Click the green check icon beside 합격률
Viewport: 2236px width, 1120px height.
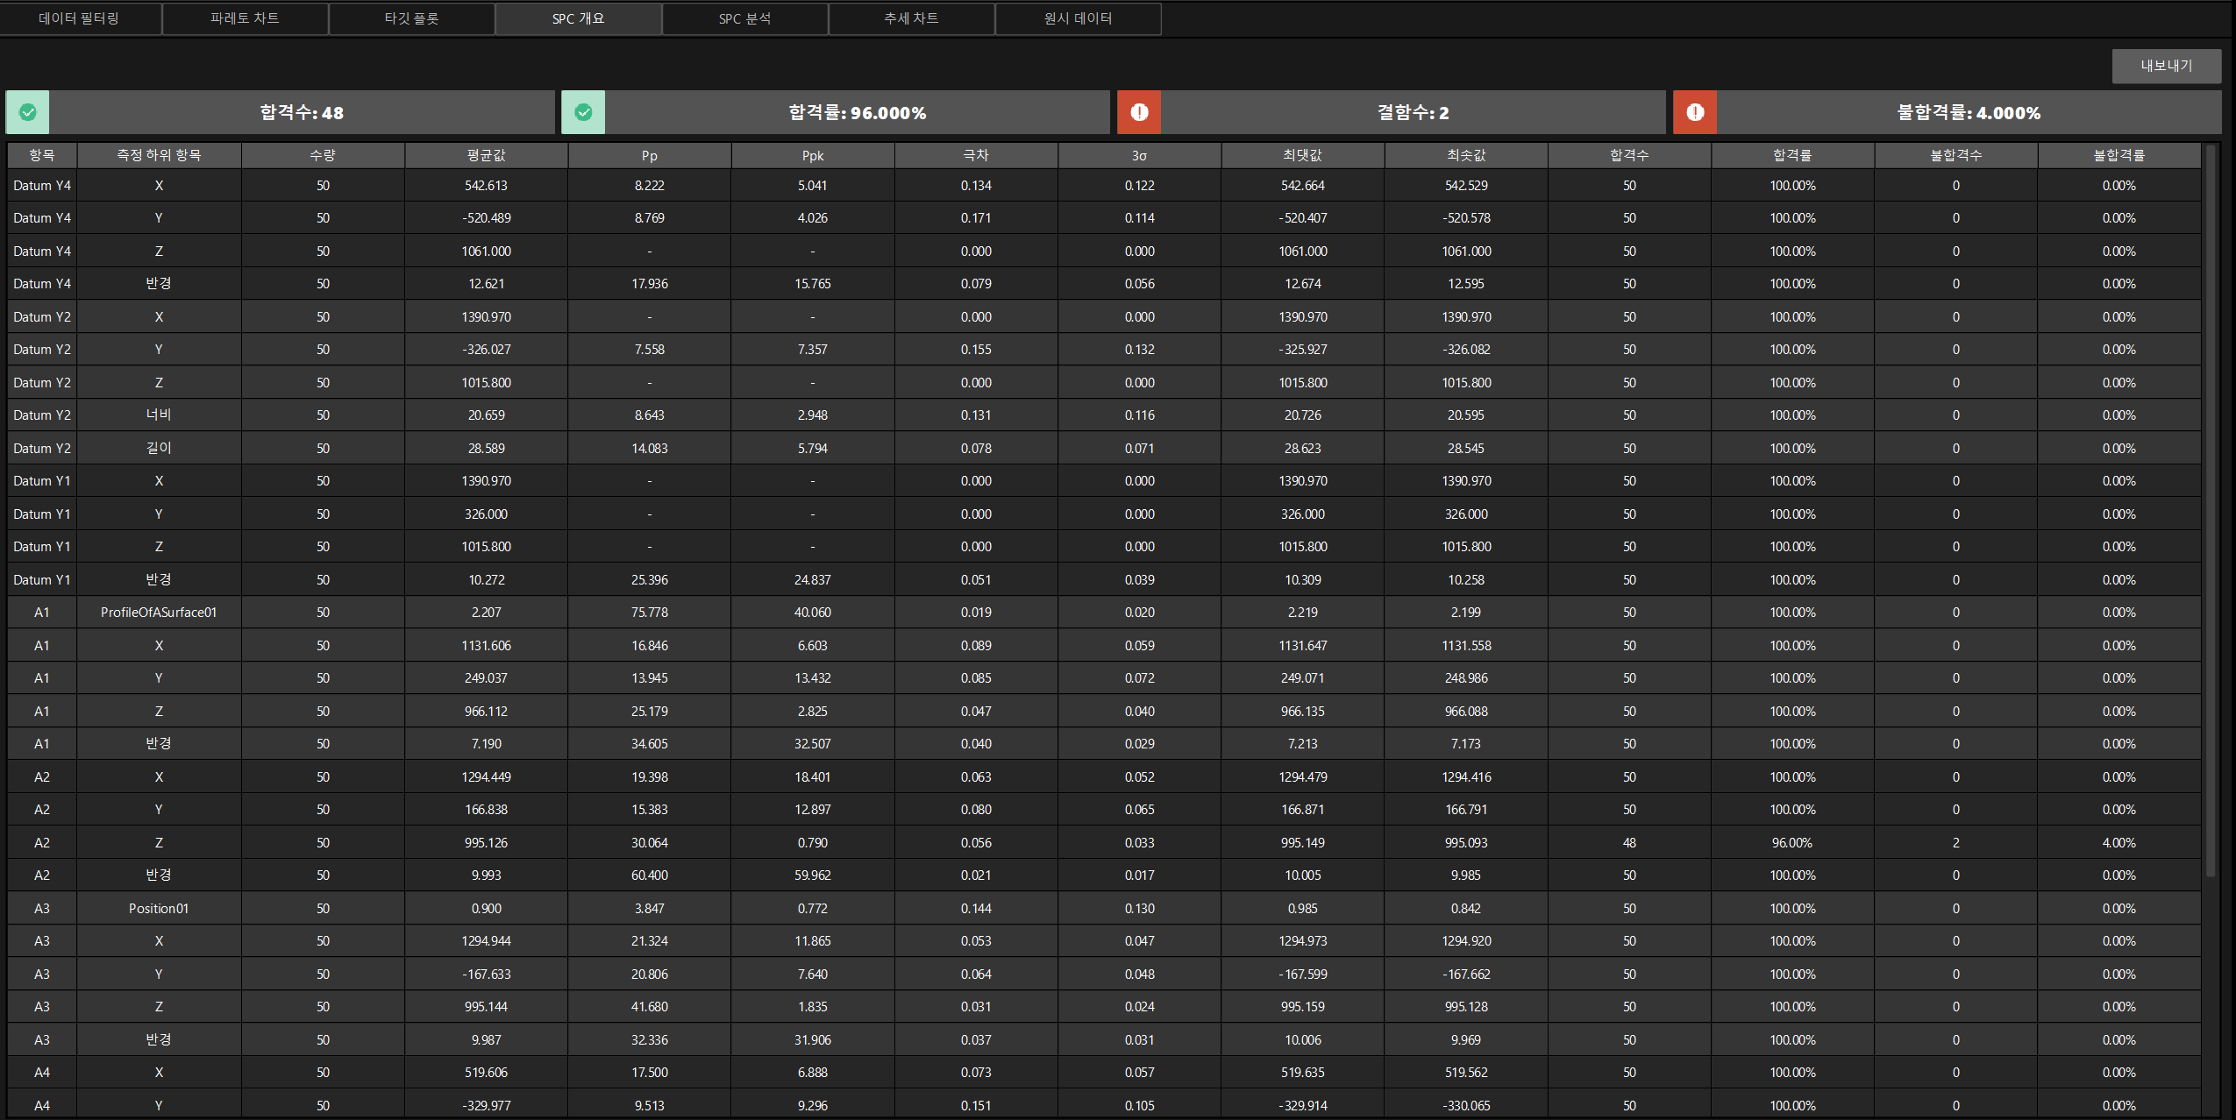pyautogui.click(x=583, y=112)
